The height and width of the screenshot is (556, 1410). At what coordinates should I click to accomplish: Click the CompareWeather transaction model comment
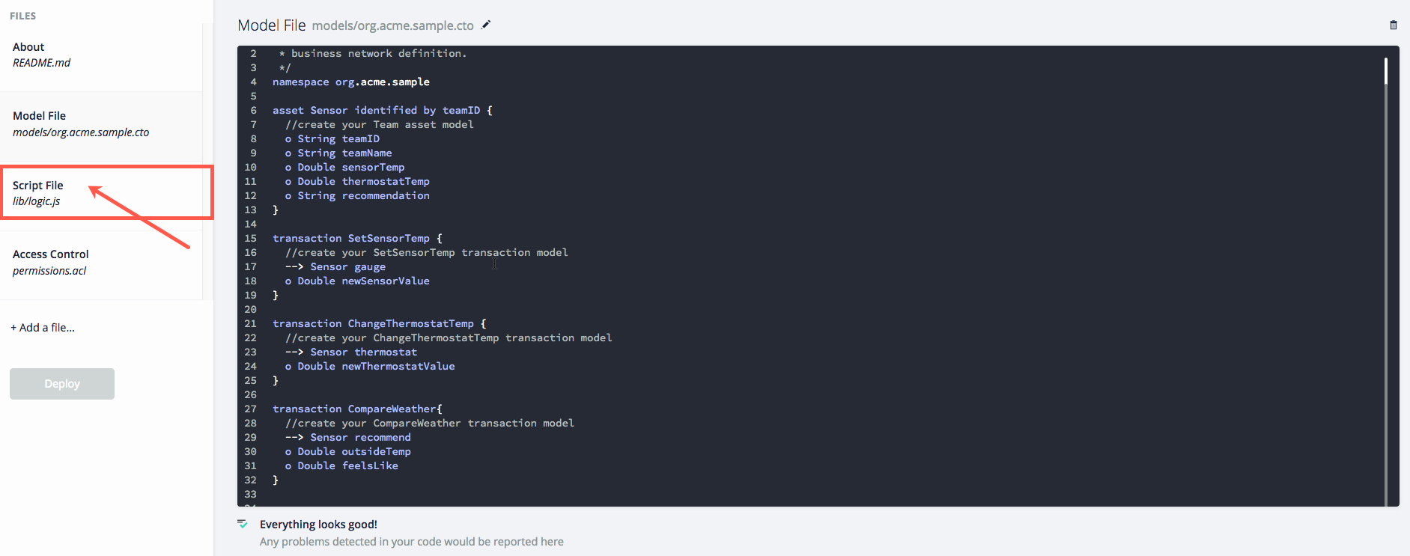tap(430, 423)
